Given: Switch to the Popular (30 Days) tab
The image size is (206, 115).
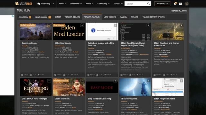Looking at the screenshot, I should pyautogui.click(x=72, y=17).
